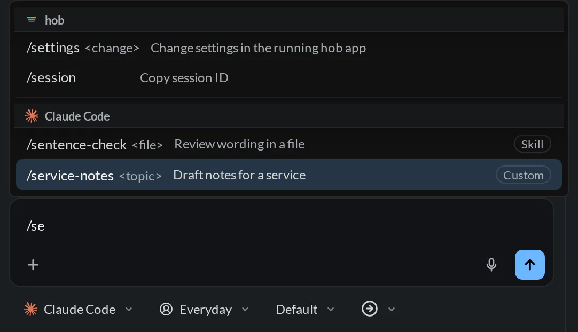Click the Skill badge on sentence-check
This screenshot has width=578, height=332.
pos(532,144)
